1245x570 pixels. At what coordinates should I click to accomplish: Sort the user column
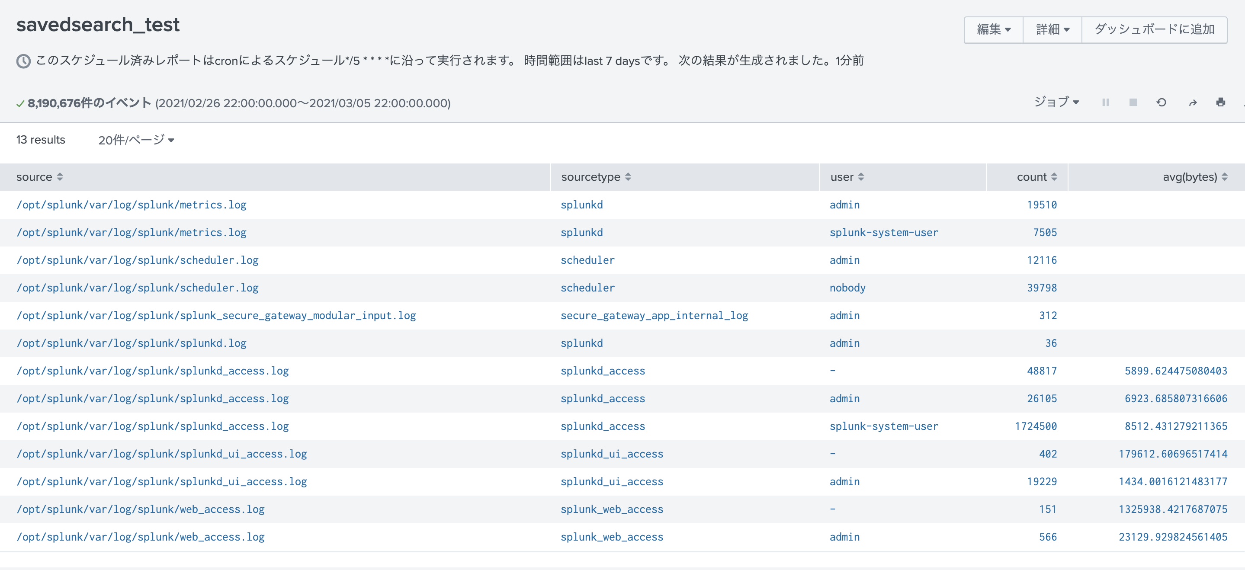(x=863, y=177)
